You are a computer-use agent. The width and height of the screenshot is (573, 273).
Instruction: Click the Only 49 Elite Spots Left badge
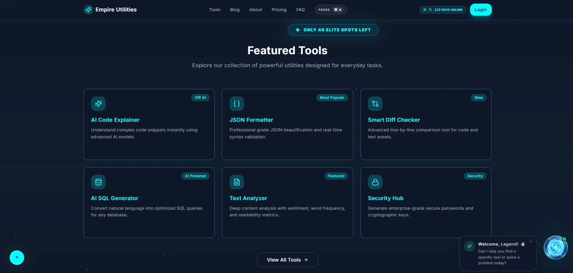[333, 30]
